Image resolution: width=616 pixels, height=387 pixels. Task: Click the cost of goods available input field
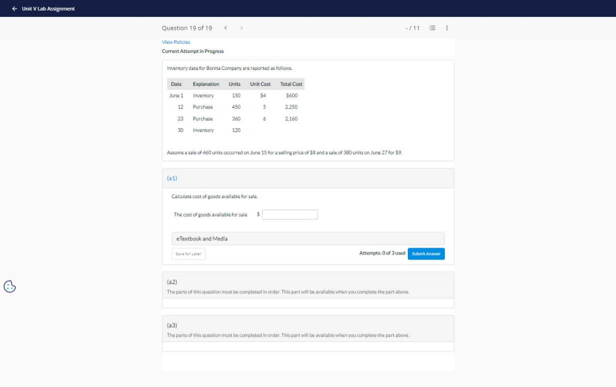point(290,214)
